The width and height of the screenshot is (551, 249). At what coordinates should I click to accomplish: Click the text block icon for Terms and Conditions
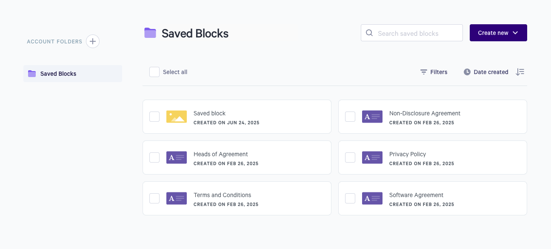point(177,198)
